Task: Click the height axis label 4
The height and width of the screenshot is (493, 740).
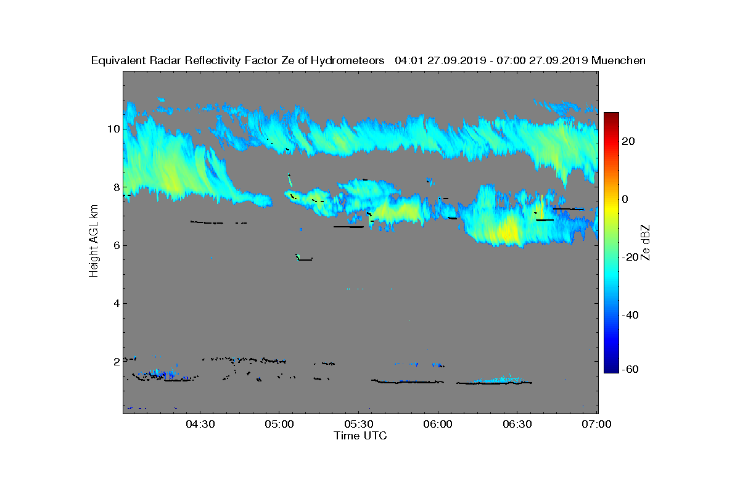Action: 115,303
